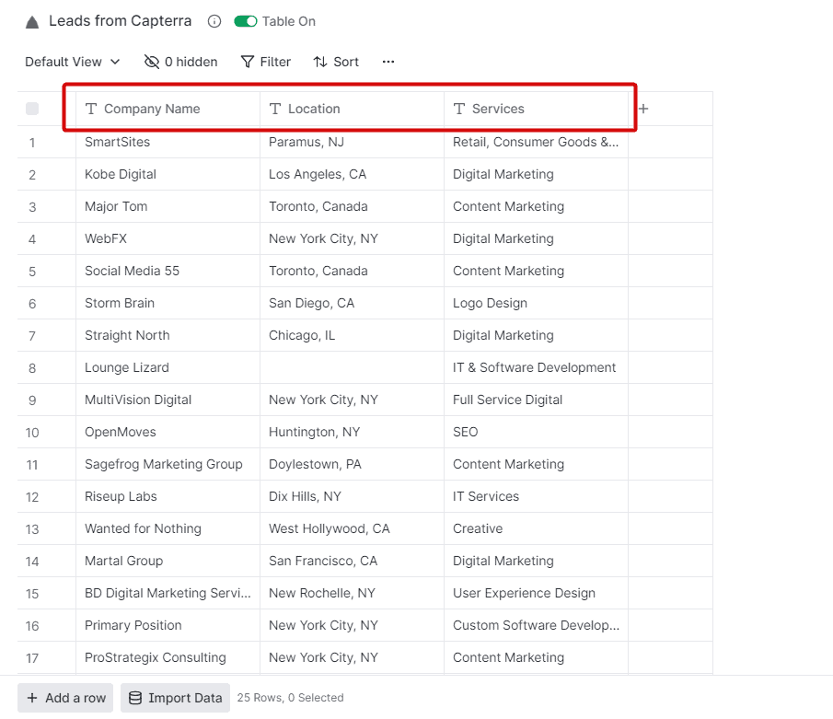The image size is (833, 719).
Task: Select the Martal Group cell
Action: [168, 562]
